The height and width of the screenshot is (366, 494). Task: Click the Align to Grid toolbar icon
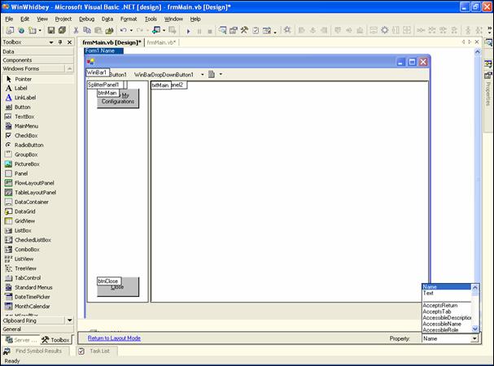tap(287, 30)
